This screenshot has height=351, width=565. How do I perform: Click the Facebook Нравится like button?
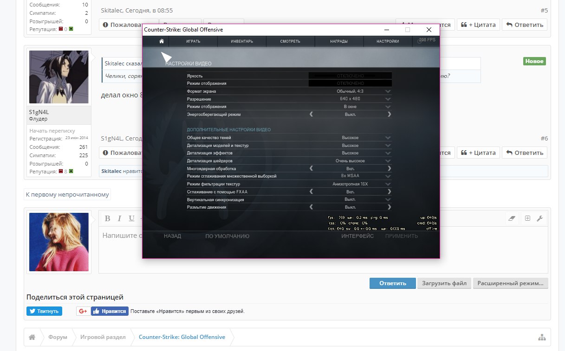click(110, 311)
